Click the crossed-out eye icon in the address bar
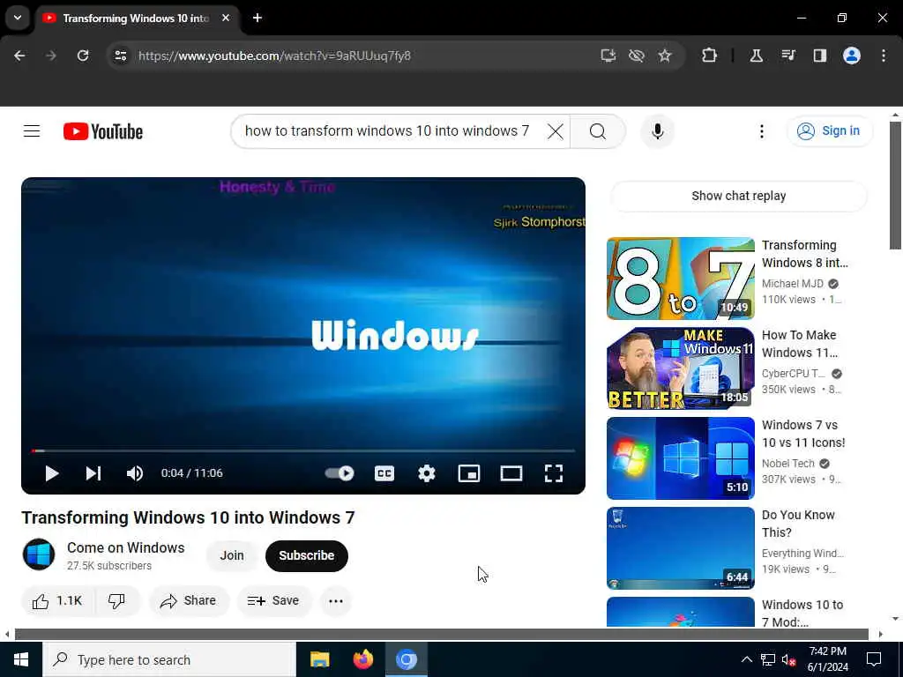Screen dimensions: 903x677 (637, 56)
